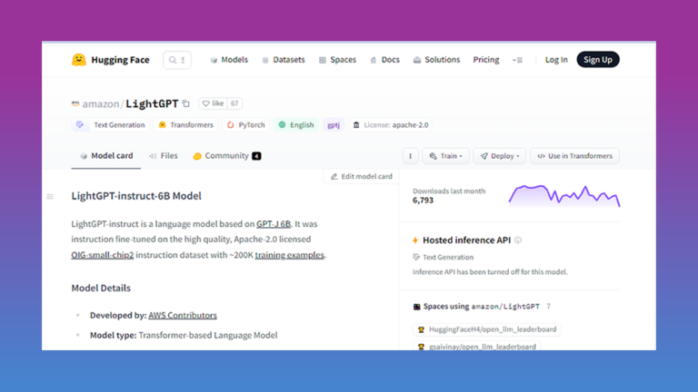
Task: Open the GPT-J 6B link
Action: pyautogui.click(x=274, y=224)
